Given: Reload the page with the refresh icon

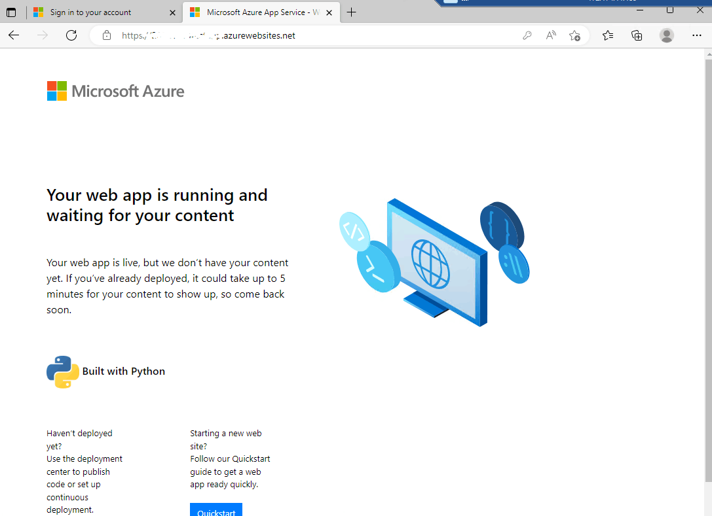Looking at the screenshot, I should 71,35.
